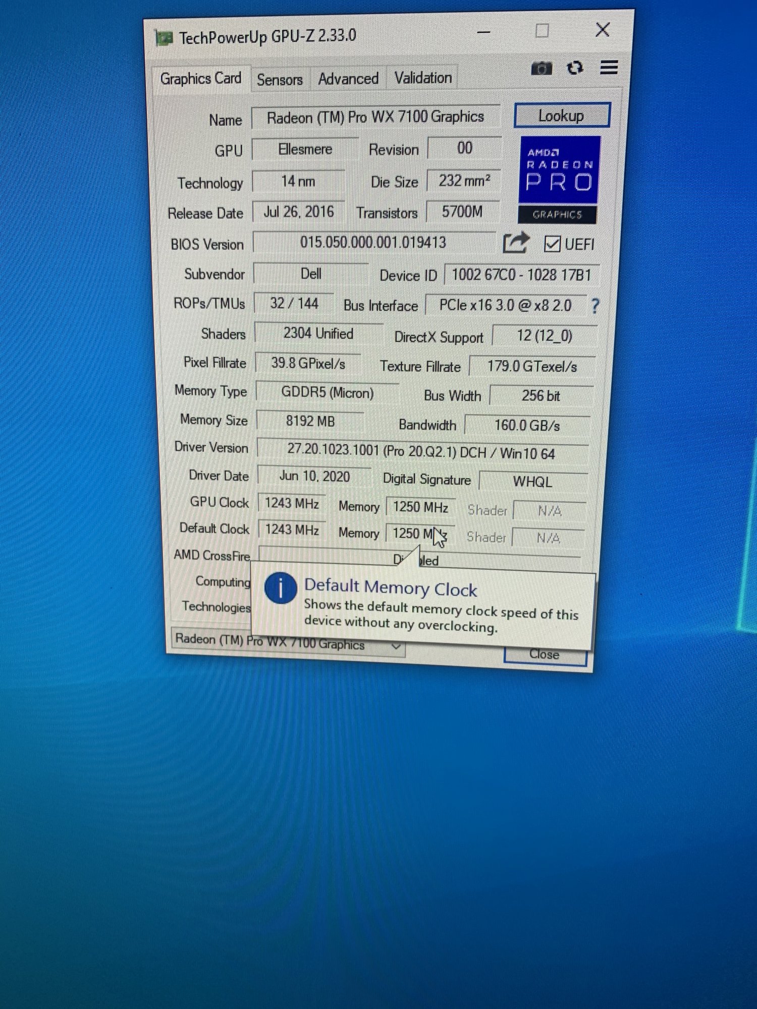Click the Digital Signature value WHQL
This screenshot has height=1009, width=757.
click(533, 481)
